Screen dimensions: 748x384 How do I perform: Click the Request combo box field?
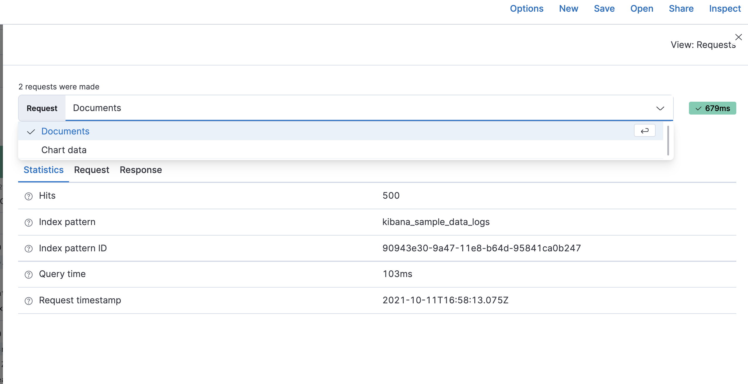point(351,108)
